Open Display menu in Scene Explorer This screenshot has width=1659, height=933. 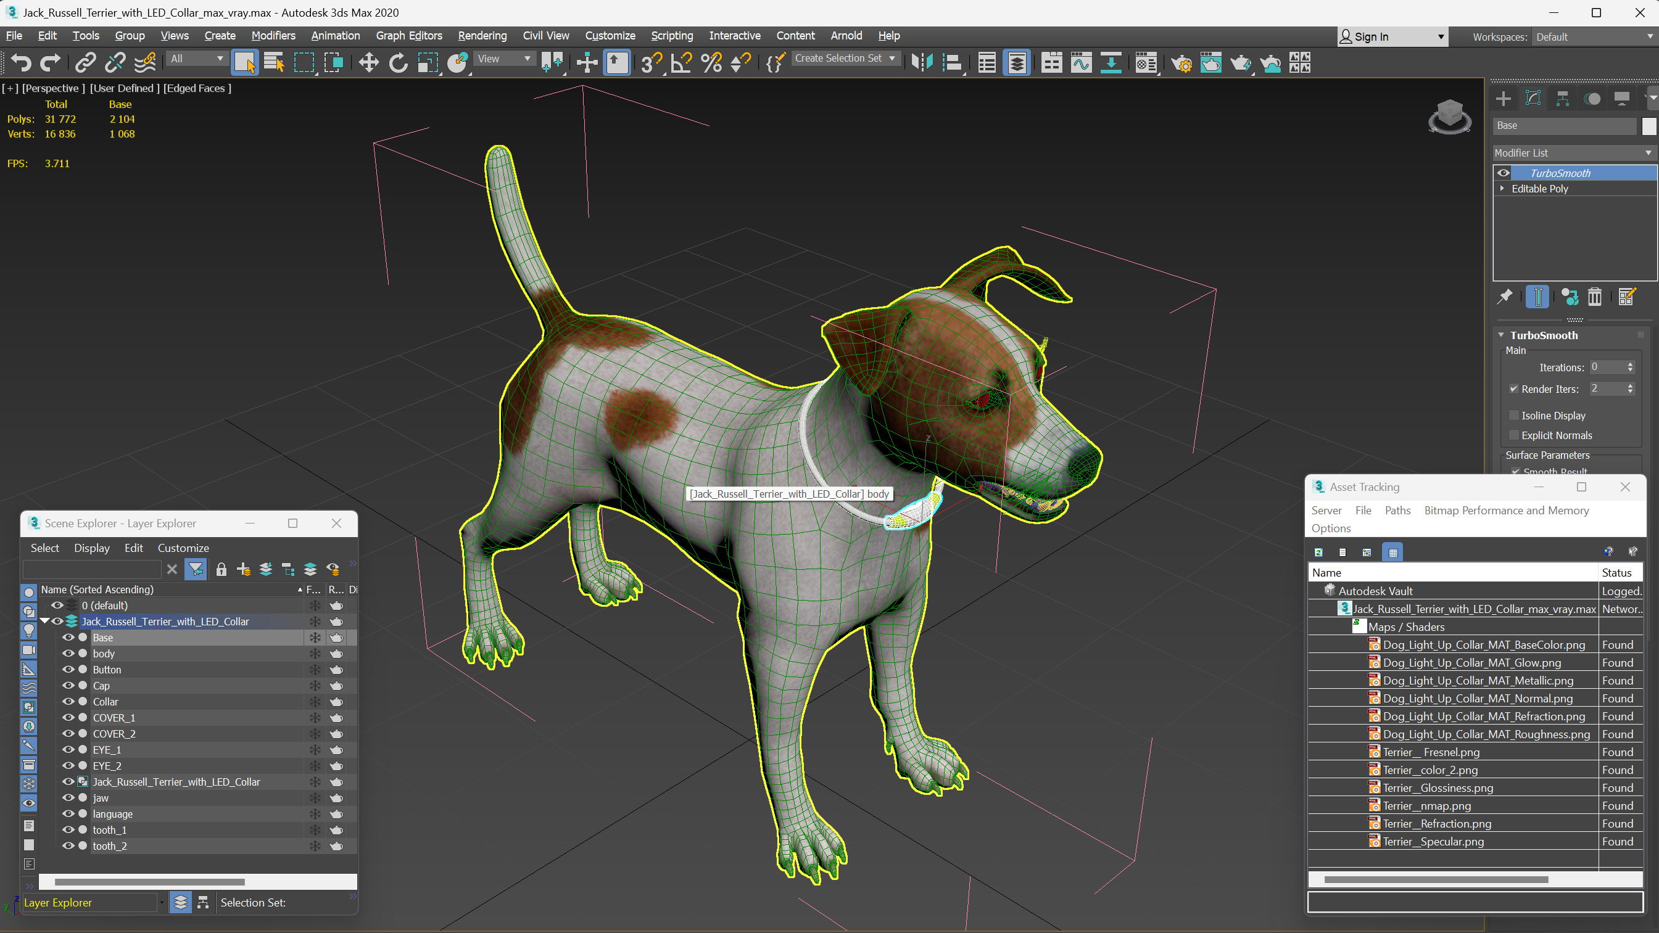point(91,548)
